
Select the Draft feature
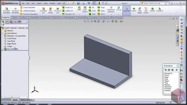[x=92, y=11]
